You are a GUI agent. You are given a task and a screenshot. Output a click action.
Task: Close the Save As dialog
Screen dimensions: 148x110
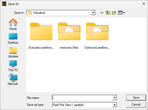(x=144, y=4)
